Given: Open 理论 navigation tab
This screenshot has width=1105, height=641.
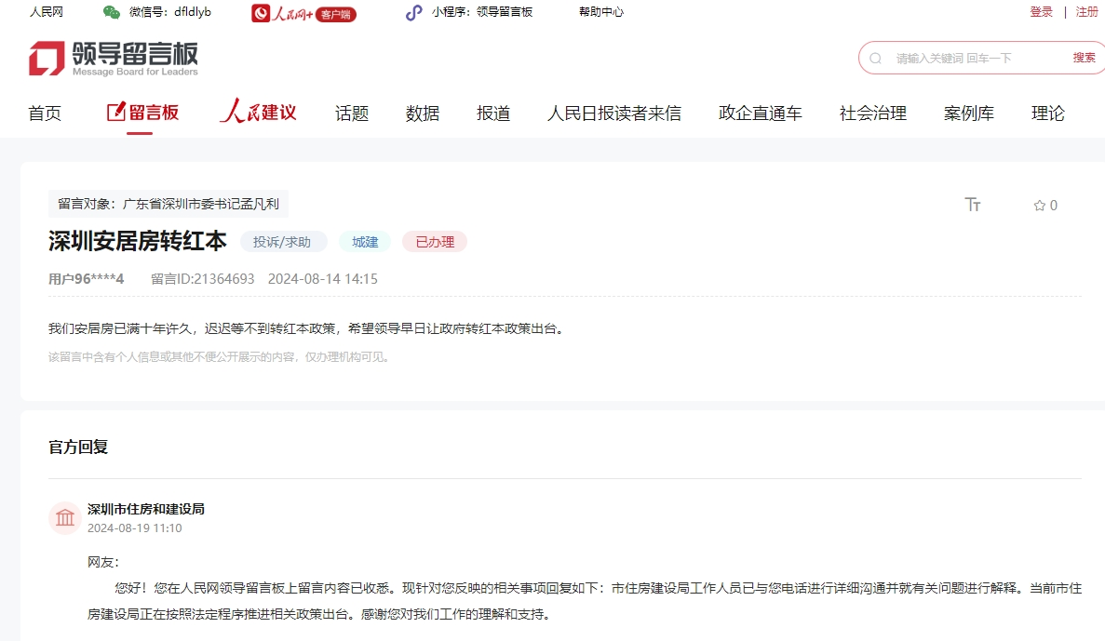Looking at the screenshot, I should click(x=1048, y=114).
